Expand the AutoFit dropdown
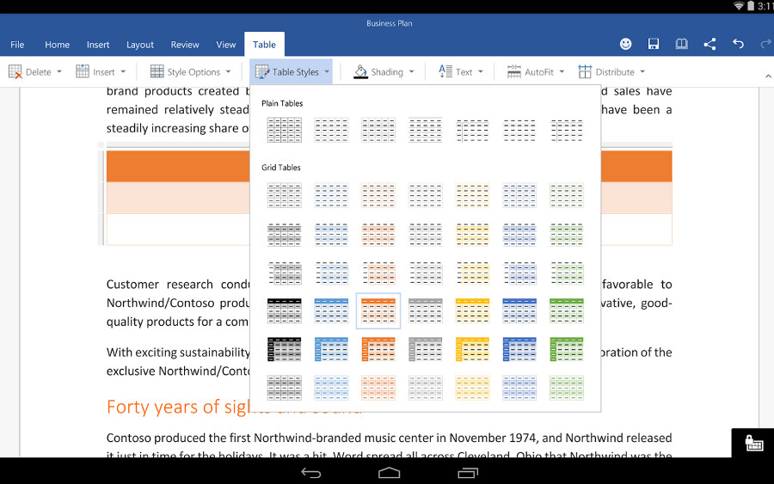 [x=536, y=72]
